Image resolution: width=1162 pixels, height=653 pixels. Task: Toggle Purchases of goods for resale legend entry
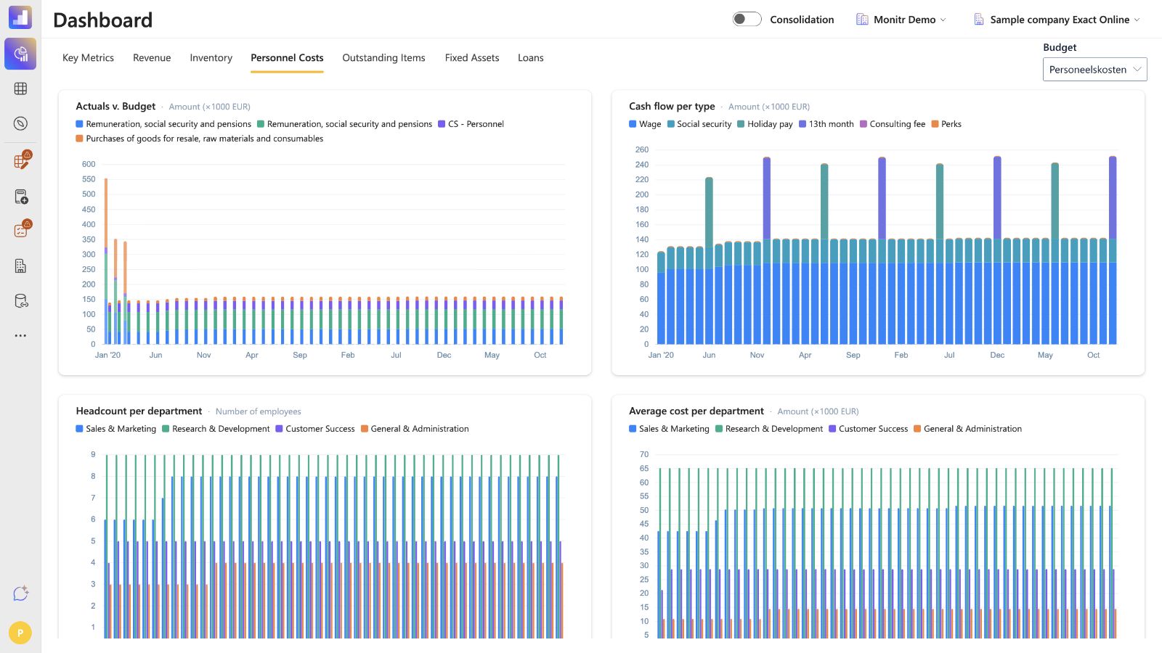pos(200,139)
